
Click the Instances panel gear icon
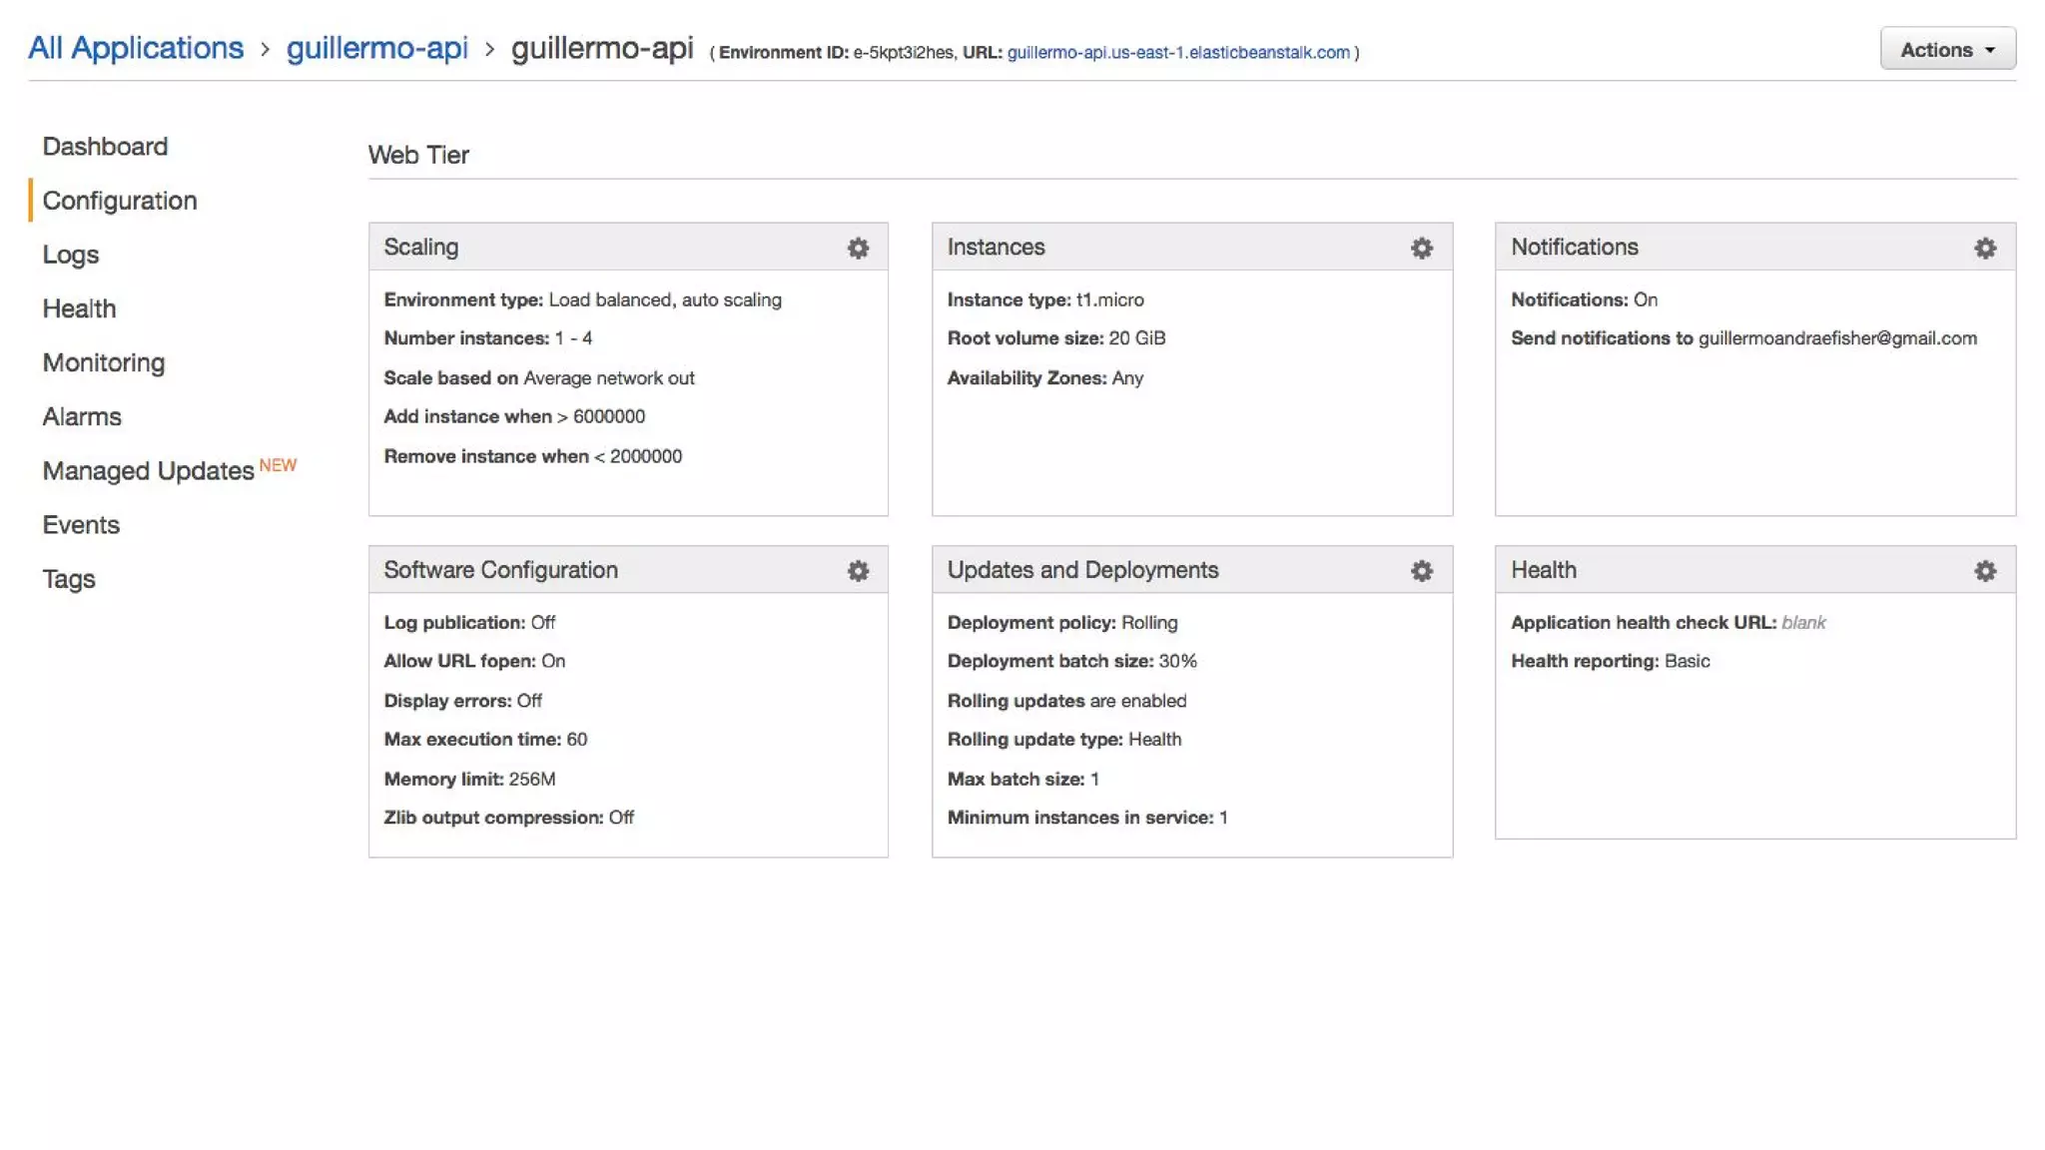[x=1421, y=248]
